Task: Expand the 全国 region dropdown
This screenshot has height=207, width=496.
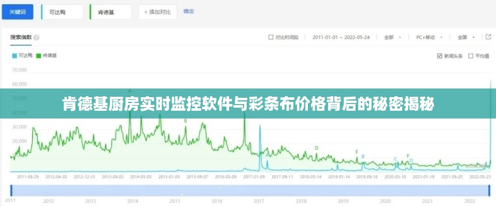Action: tap(466, 37)
